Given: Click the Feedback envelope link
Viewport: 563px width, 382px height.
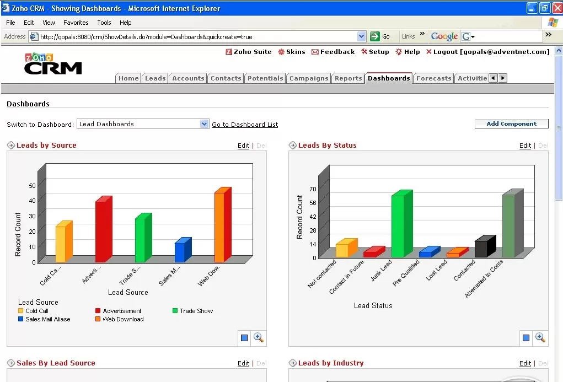Looking at the screenshot, I should click(333, 52).
